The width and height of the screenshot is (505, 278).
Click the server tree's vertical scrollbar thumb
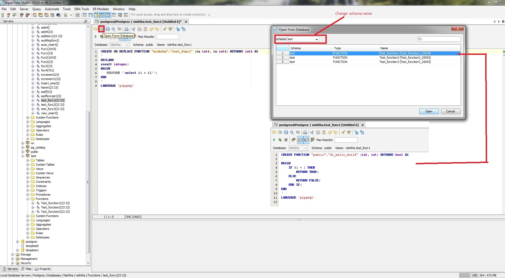pos(88,182)
